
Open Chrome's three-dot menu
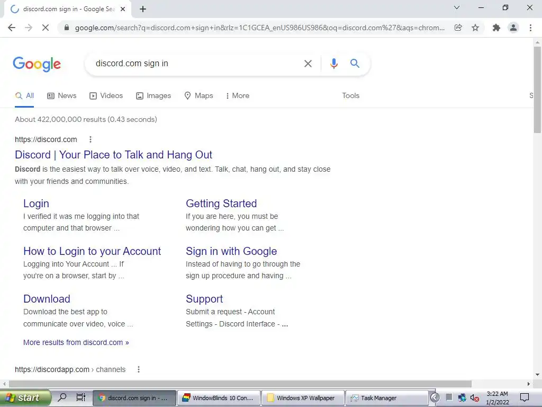coord(530,28)
